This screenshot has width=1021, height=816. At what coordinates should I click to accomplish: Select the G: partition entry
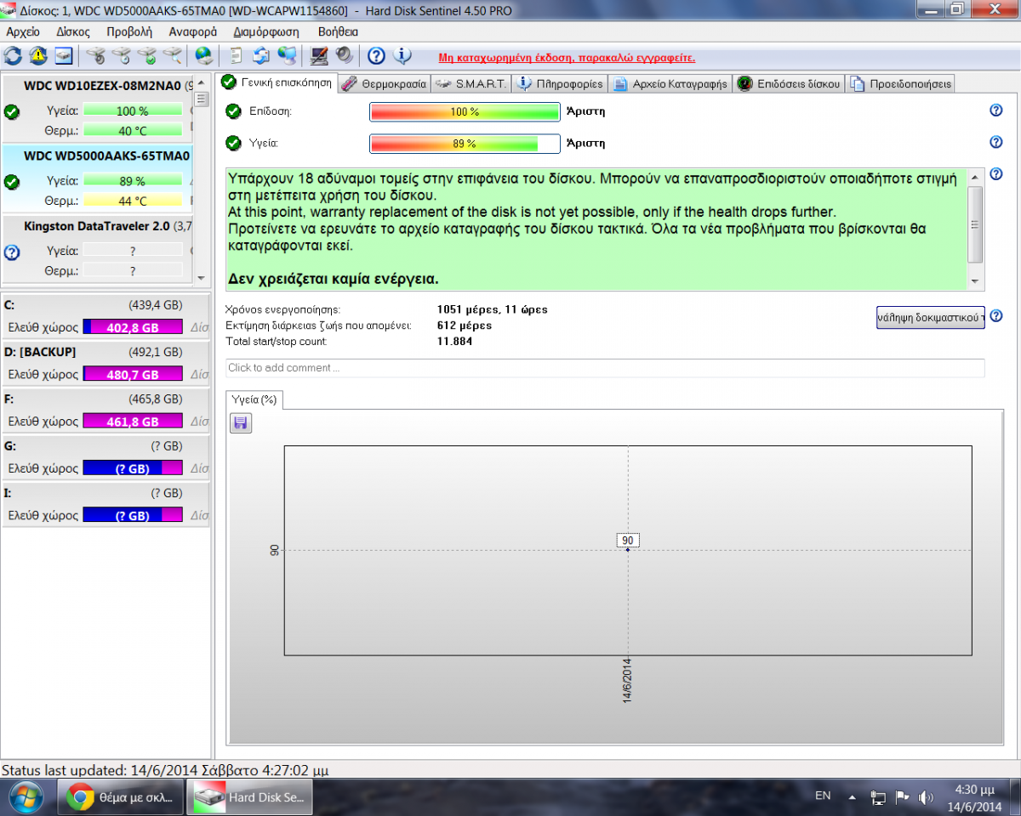pos(106,456)
